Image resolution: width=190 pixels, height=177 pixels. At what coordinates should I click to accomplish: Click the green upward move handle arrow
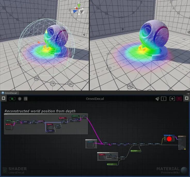(46, 31)
